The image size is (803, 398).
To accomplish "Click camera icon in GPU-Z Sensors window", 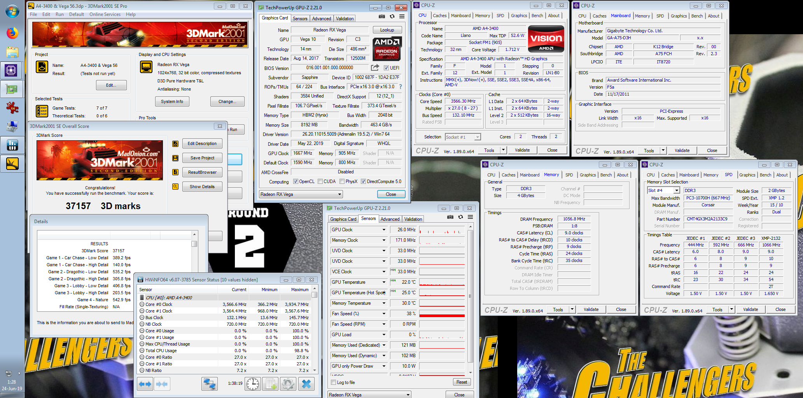I will (x=450, y=217).
